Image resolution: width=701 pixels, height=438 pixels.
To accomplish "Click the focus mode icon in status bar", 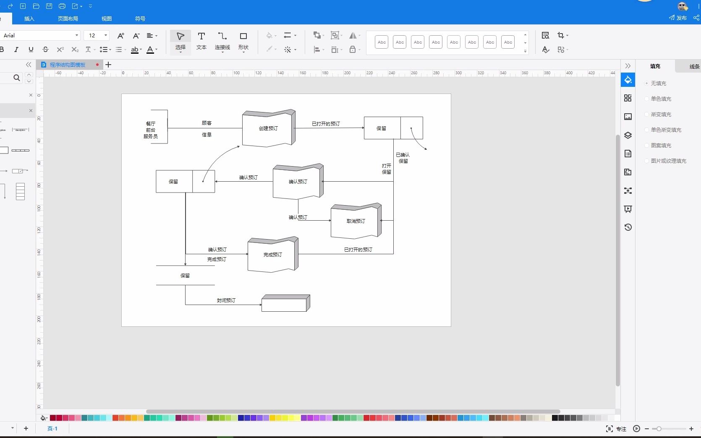I will tap(609, 429).
